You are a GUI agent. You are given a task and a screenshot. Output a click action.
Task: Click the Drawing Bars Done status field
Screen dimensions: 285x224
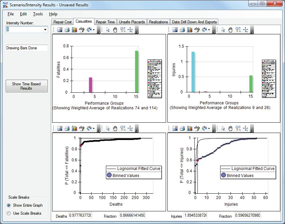coord(27,48)
